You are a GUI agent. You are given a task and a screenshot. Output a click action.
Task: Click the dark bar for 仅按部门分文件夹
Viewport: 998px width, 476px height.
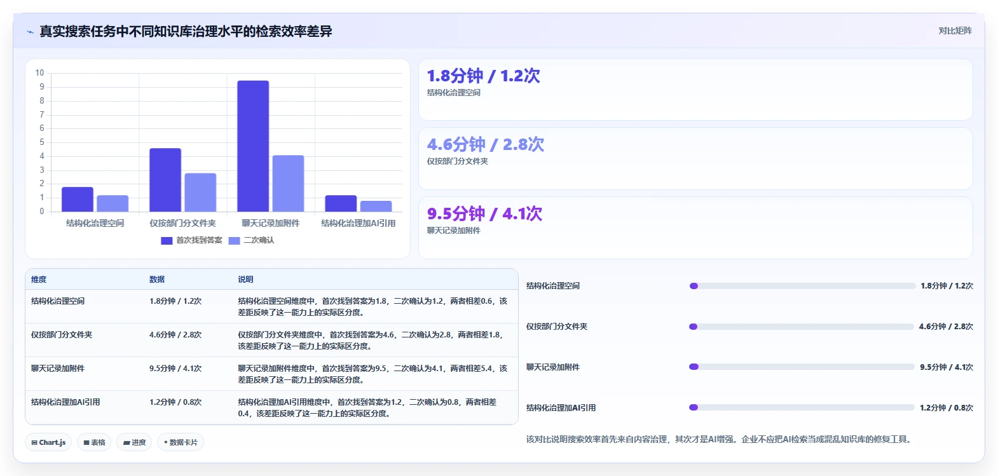pos(165,180)
